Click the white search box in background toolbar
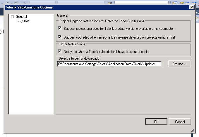Image resolution: width=199 pixels, height=137 pixels. (141, 3)
